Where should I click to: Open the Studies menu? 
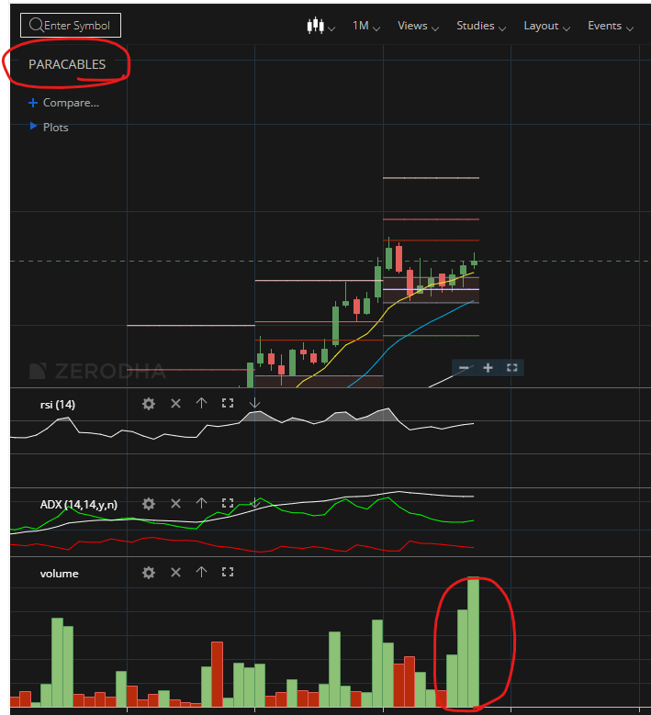[481, 26]
